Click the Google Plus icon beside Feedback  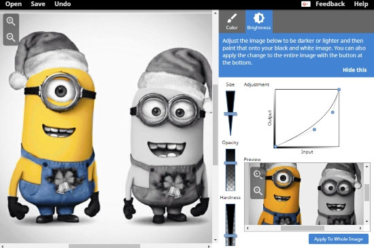tap(305, 4)
